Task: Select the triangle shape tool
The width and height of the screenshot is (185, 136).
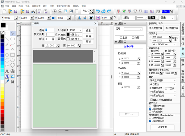Action: [13, 49]
